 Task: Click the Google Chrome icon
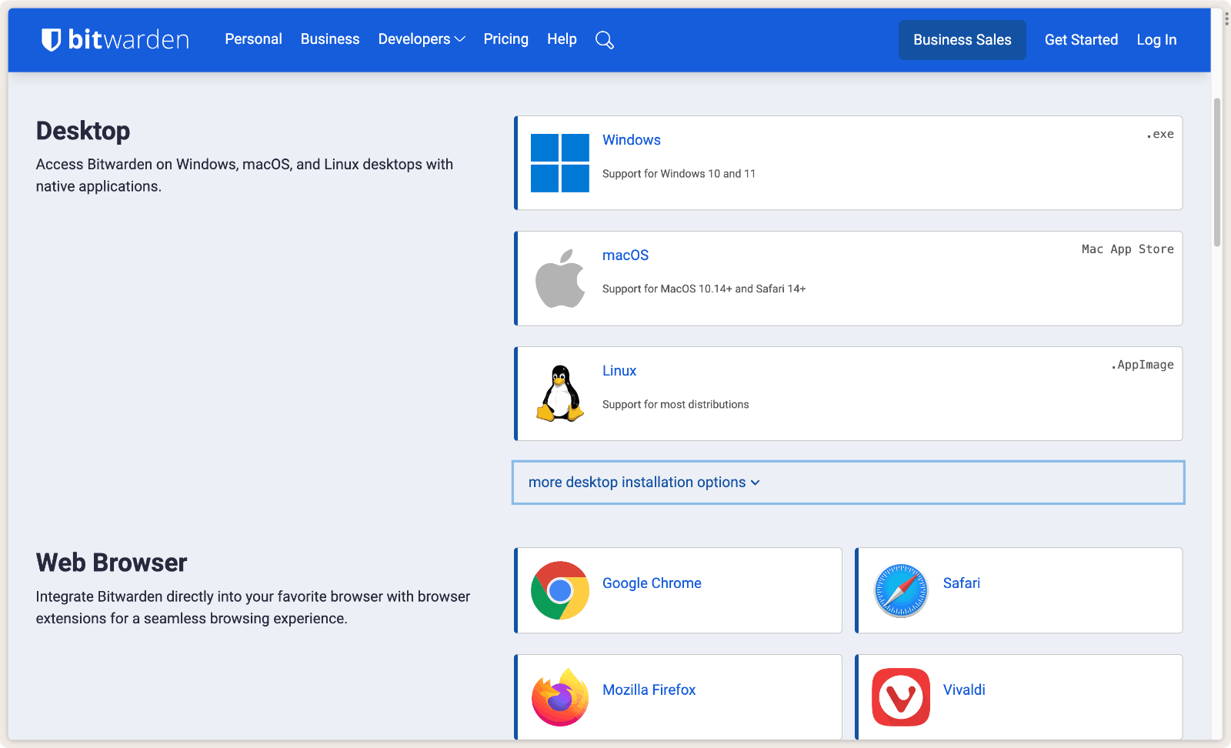pyautogui.click(x=560, y=590)
